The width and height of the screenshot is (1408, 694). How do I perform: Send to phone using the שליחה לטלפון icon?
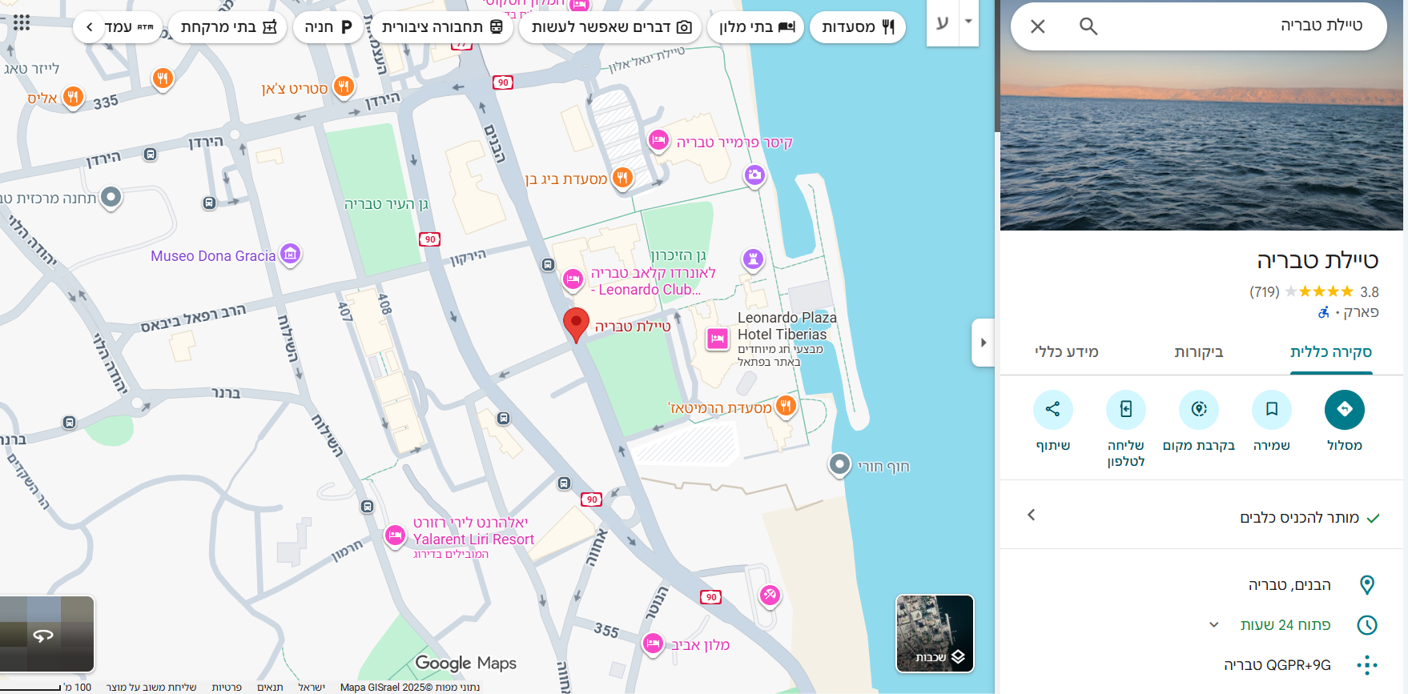[x=1125, y=409]
